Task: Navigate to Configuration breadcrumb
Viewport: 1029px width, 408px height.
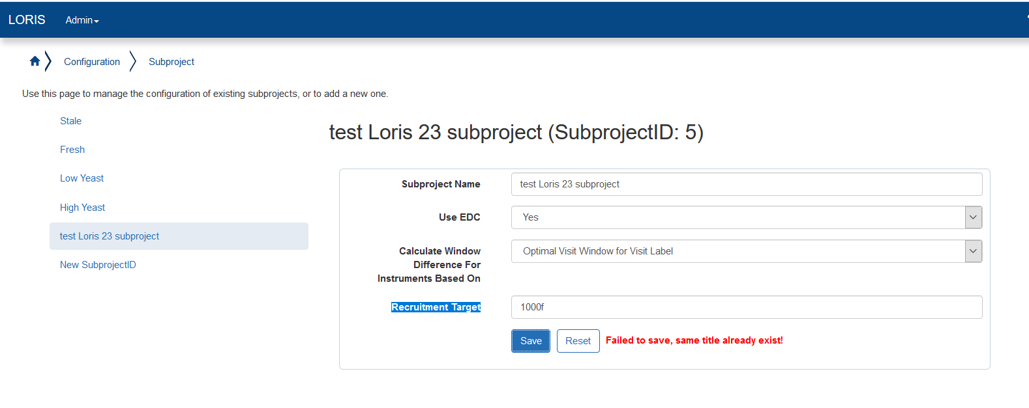Action: [x=91, y=61]
